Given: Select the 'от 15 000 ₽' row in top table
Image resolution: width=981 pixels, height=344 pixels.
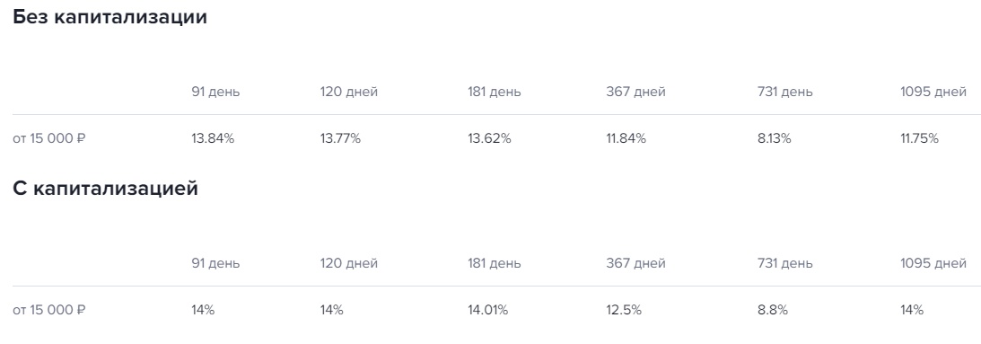Looking at the screenshot, I should point(496,138).
